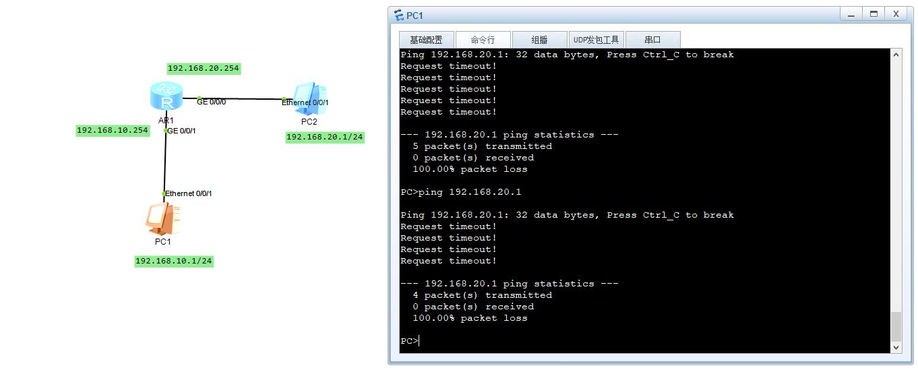Click the GE 0/0/0 port label
The image size is (918, 372).
coord(212,102)
